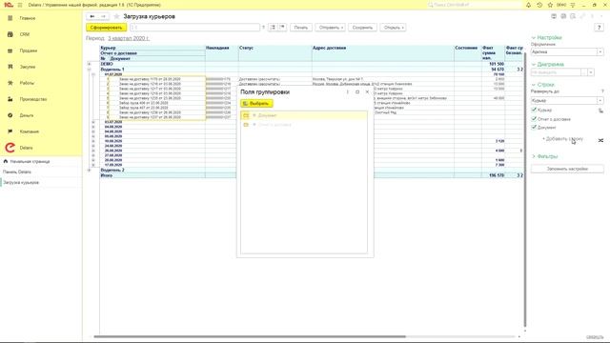The width and height of the screenshot is (610, 343).
Task: Open the Открыть dropdown button
Action: pos(393,28)
